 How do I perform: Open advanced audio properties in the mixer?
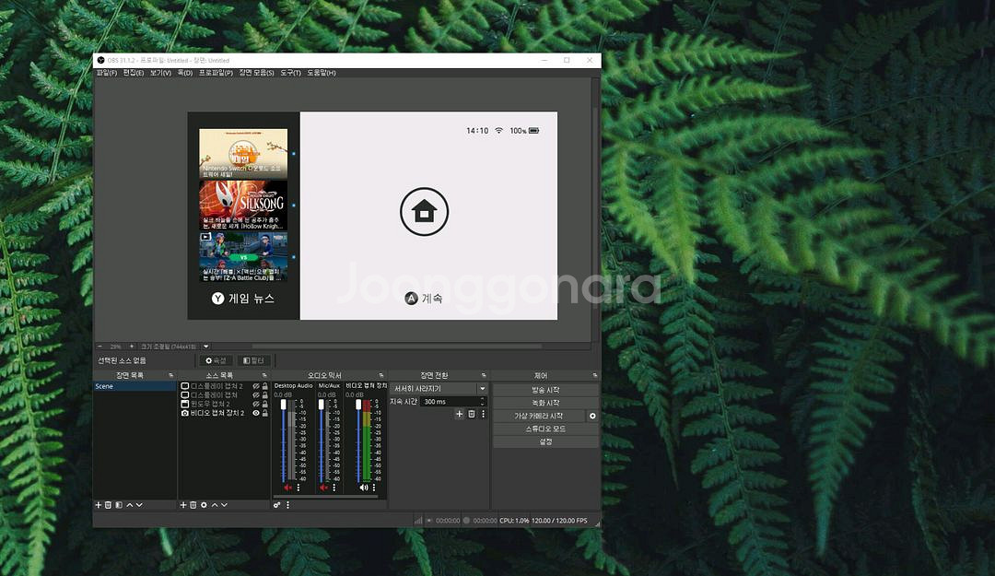click(x=277, y=505)
